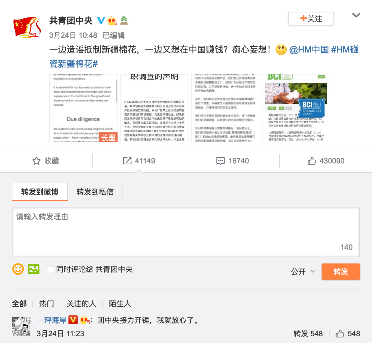Screen dimensions: 372x343
Task: Switch to 转发到微博 tab
Action: [40, 192]
